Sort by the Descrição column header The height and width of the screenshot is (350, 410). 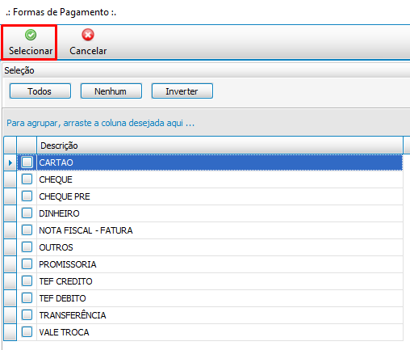click(x=220, y=145)
